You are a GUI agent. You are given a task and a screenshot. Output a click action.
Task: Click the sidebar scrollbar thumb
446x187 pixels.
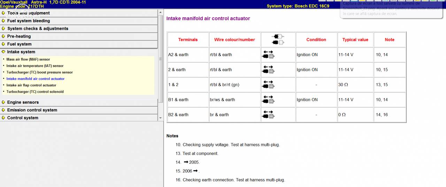coord(161,59)
